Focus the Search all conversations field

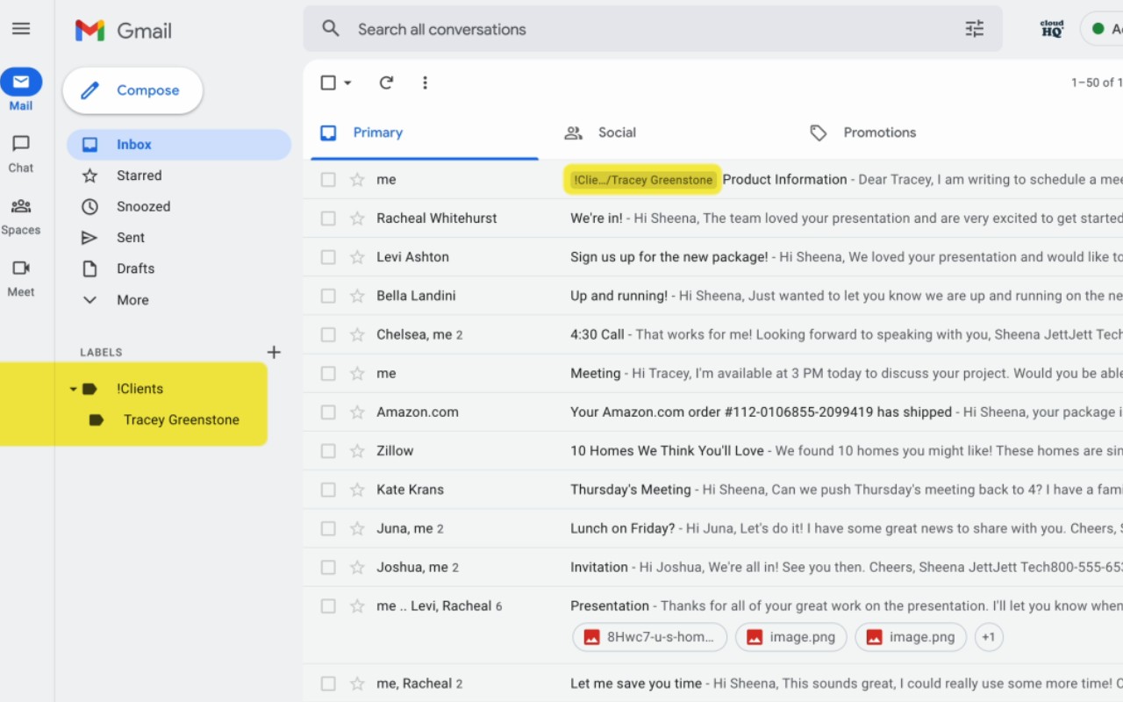pos(653,29)
